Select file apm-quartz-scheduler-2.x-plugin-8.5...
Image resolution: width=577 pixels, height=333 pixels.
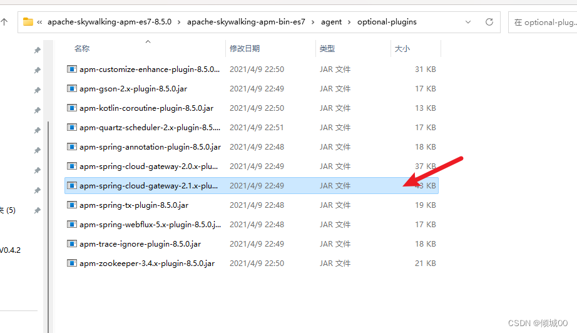150,128
